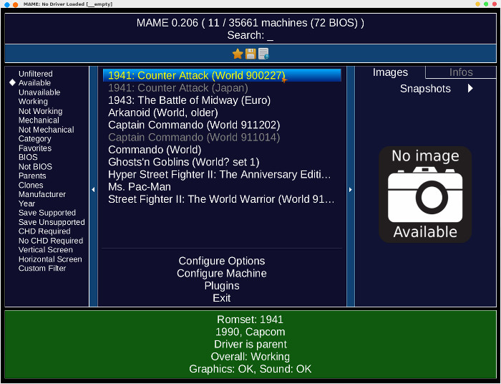Click the "Graphics: OK, Sound: OK" line
Viewport: 501px width, 384px height.
coord(250,369)
